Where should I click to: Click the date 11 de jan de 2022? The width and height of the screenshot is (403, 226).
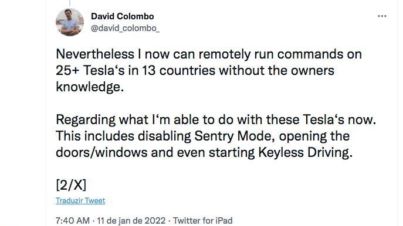131,221
